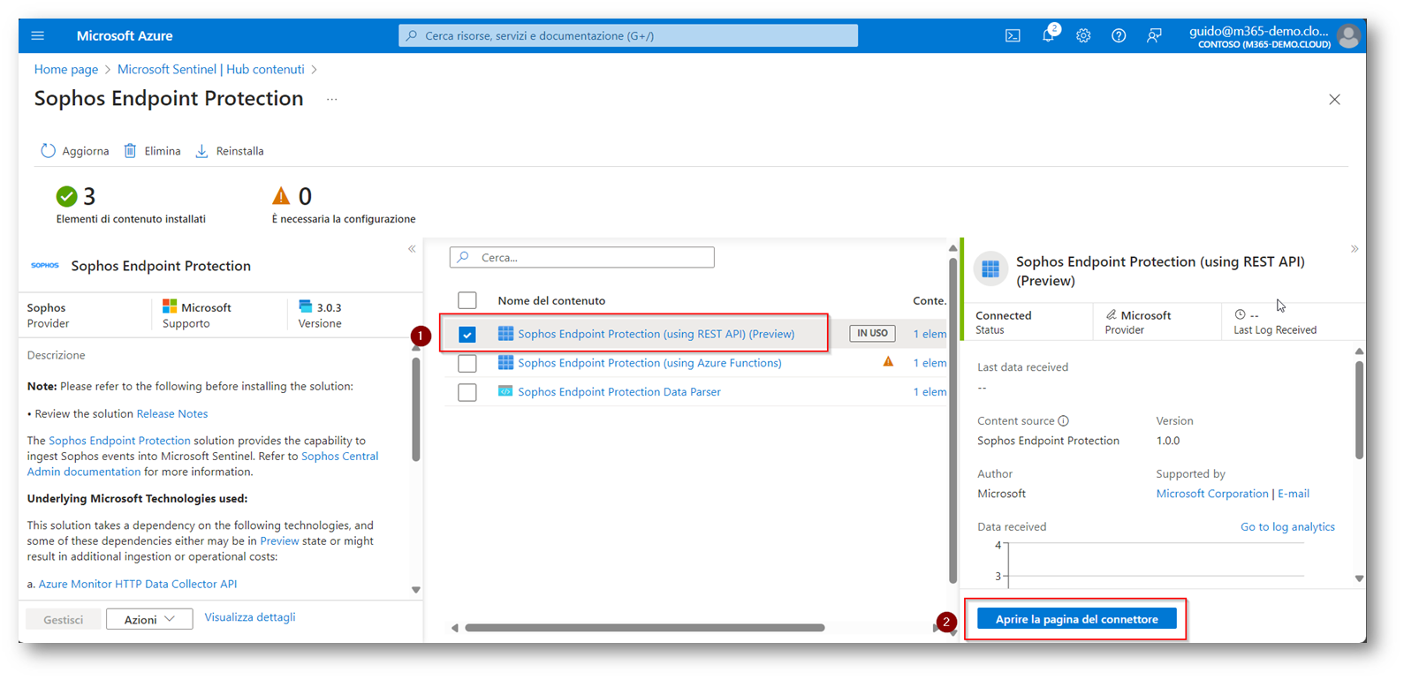
Task: Open the E-mail support link
Action: [x=1294, y=494]
